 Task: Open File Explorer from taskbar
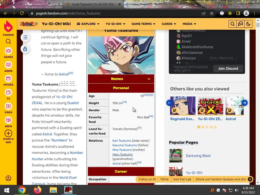coord(53,190)
